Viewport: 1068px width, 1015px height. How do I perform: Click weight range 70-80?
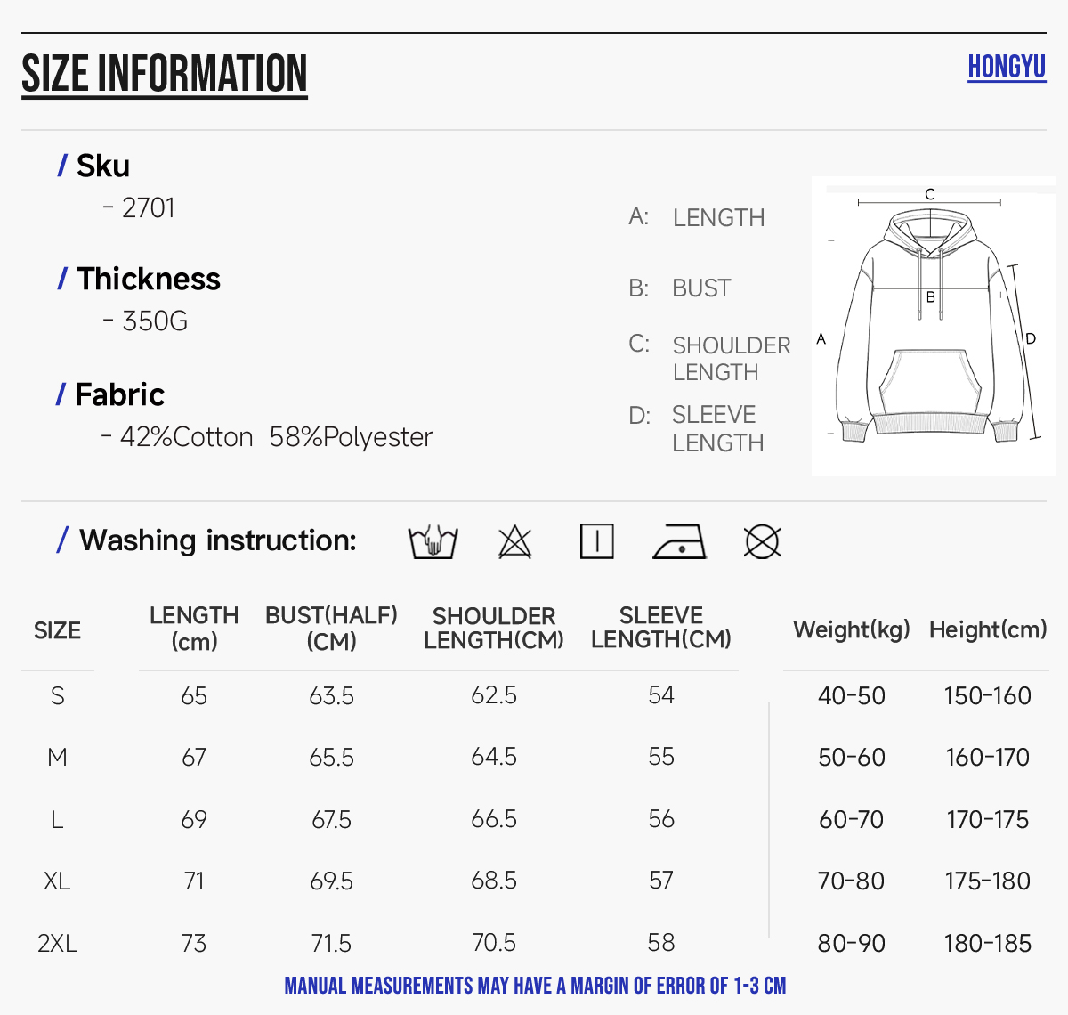click(852, 881)
